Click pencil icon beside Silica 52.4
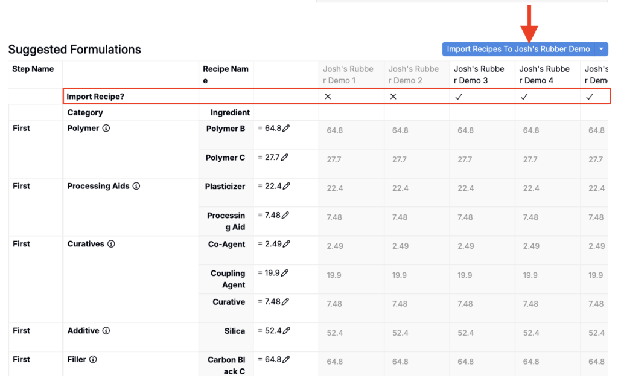 [287, 331]
